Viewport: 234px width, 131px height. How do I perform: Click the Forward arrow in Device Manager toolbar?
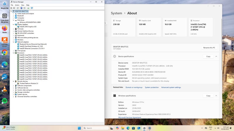14,8
